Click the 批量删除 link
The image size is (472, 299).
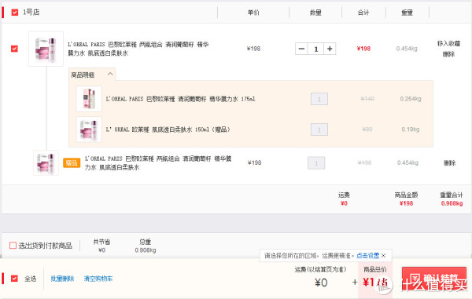point(62,279)
